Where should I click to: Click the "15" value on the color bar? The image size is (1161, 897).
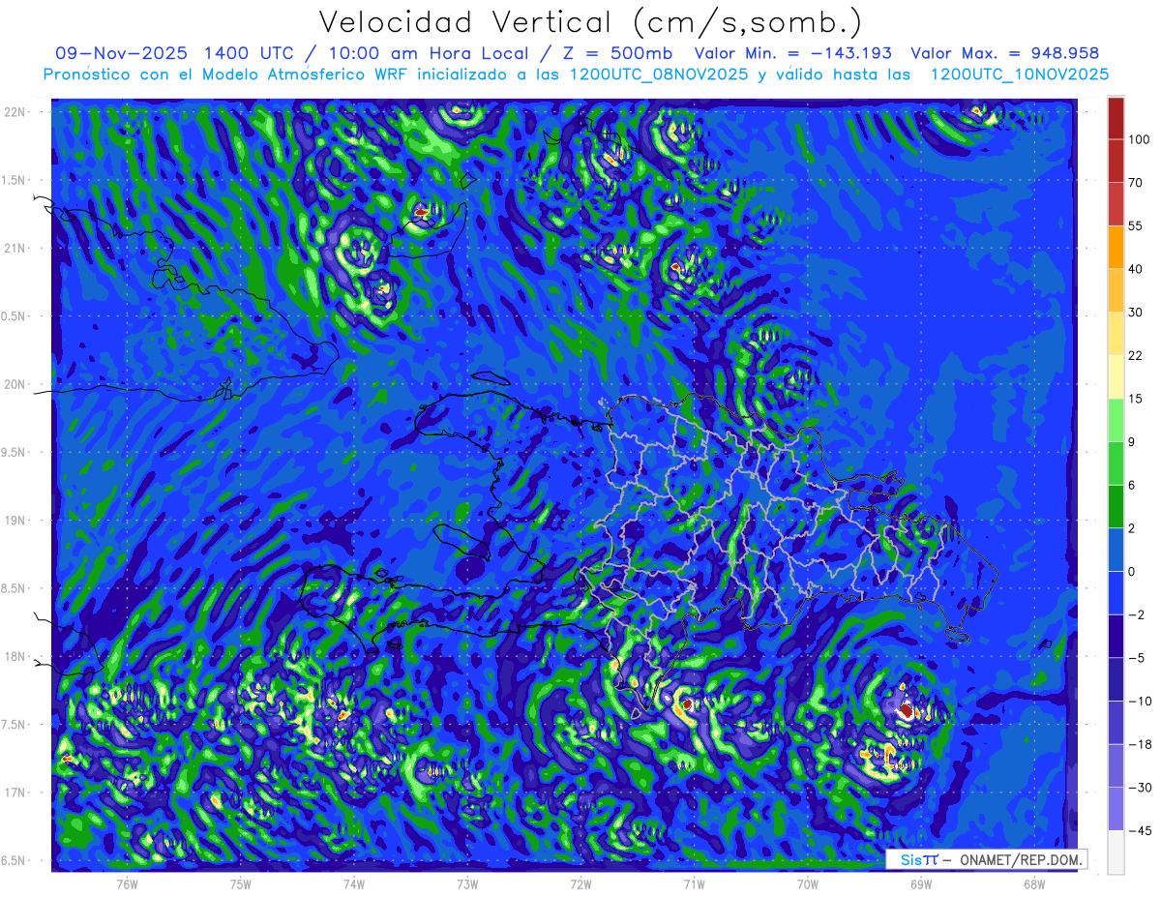pos(1136,399)
